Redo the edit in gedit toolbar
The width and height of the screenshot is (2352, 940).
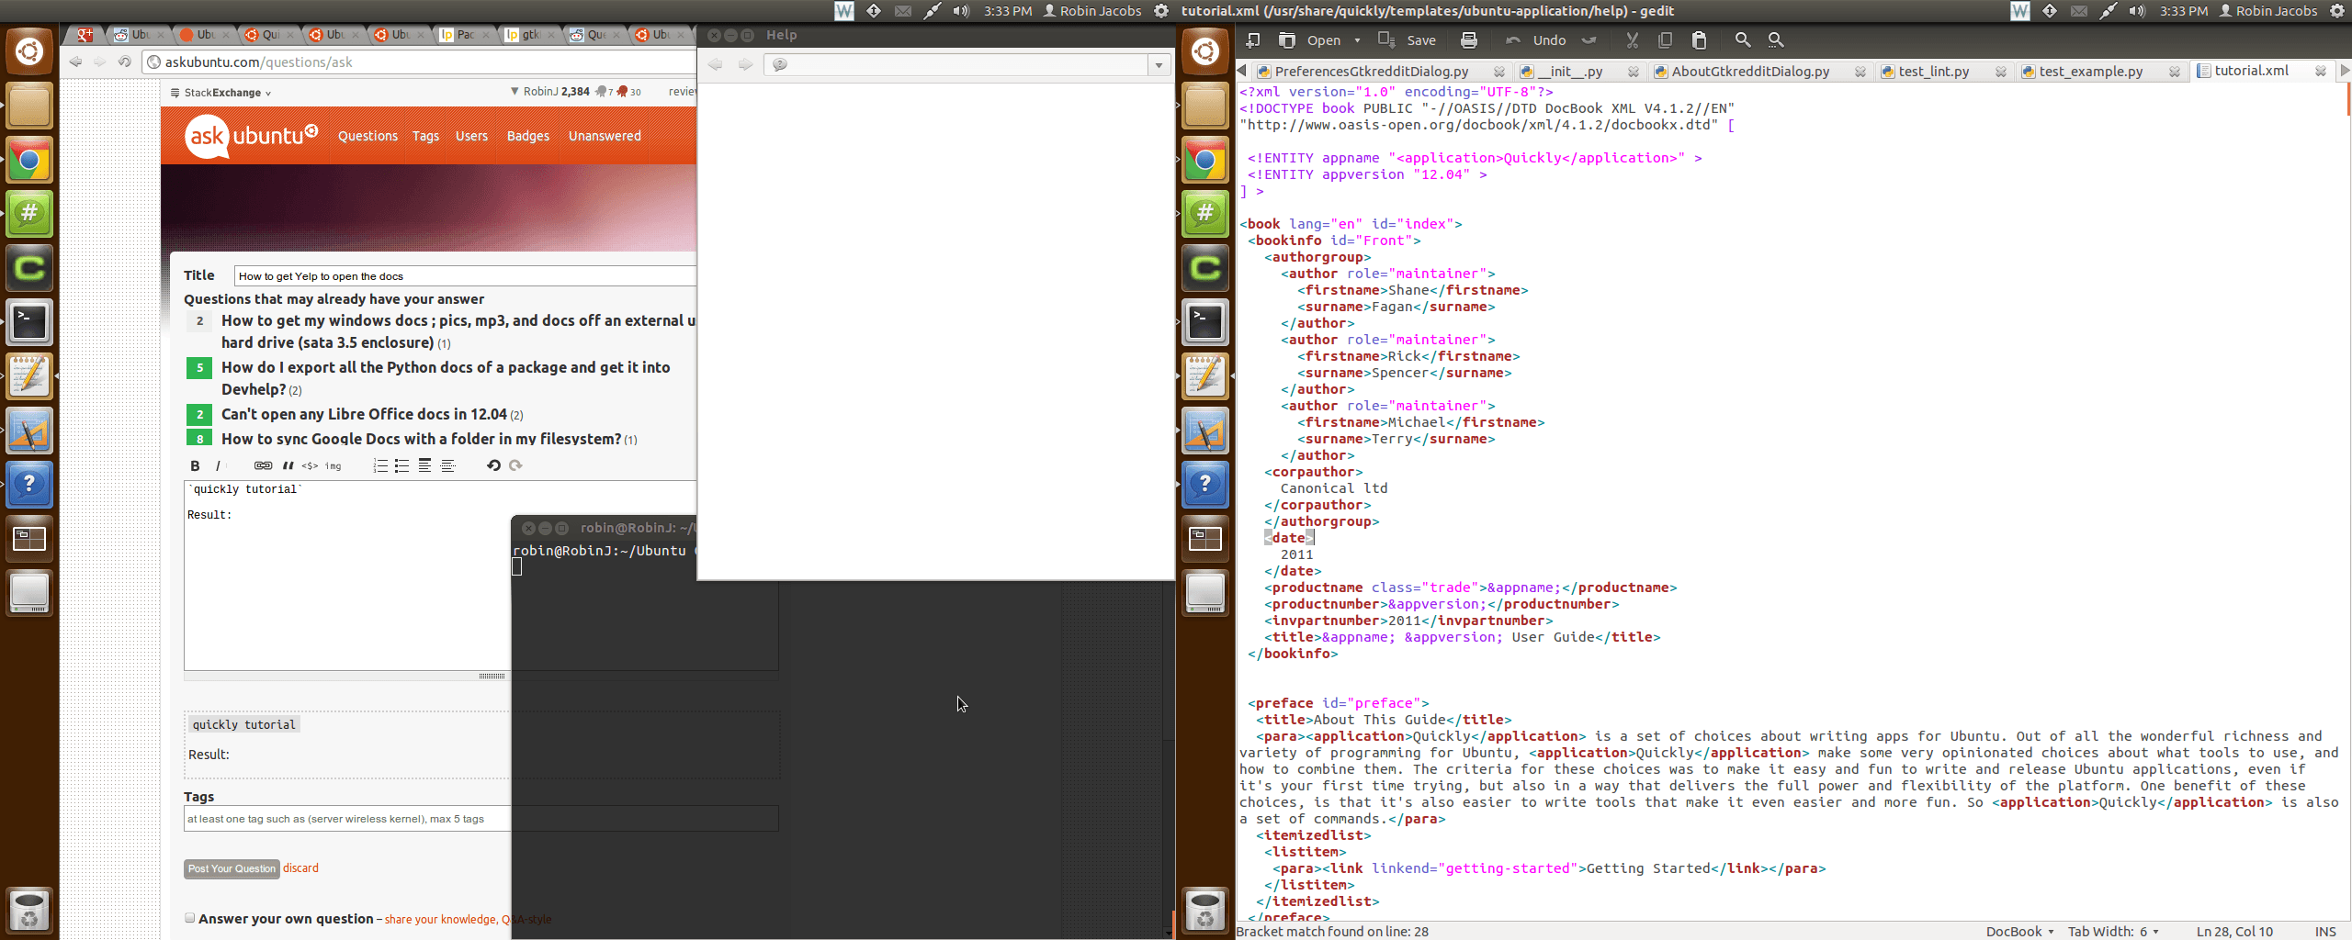1589,40
